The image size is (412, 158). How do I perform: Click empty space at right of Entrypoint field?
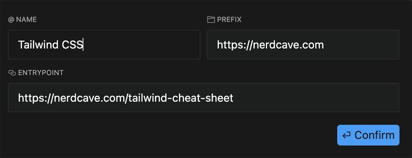(334, 98)
